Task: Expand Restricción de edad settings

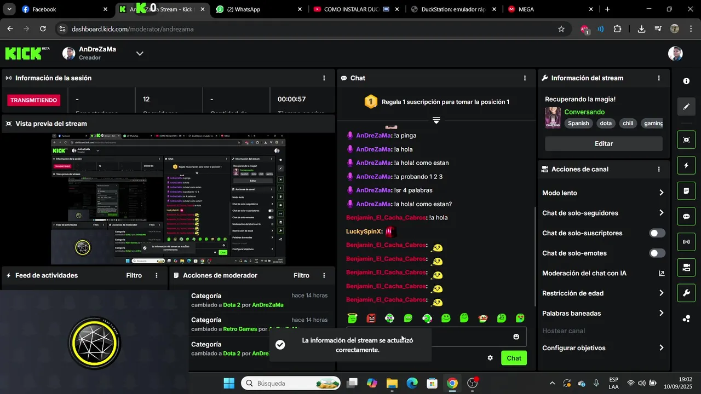Action: click(661, 293)
